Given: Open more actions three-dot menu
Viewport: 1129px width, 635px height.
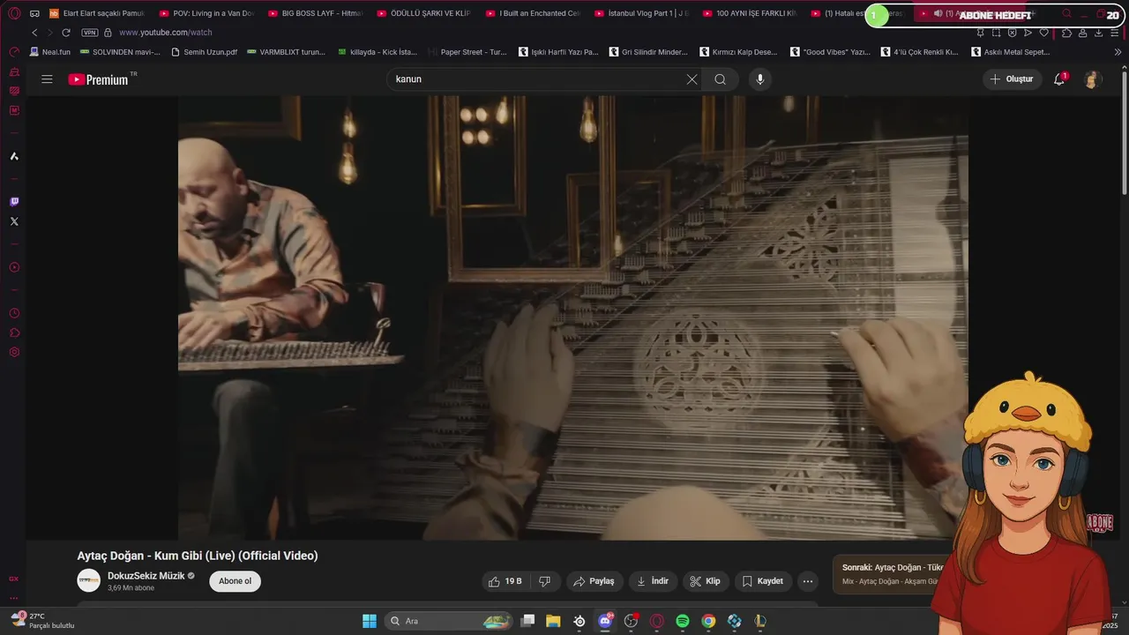Looking at the screenshot, I should pos(807,581).
